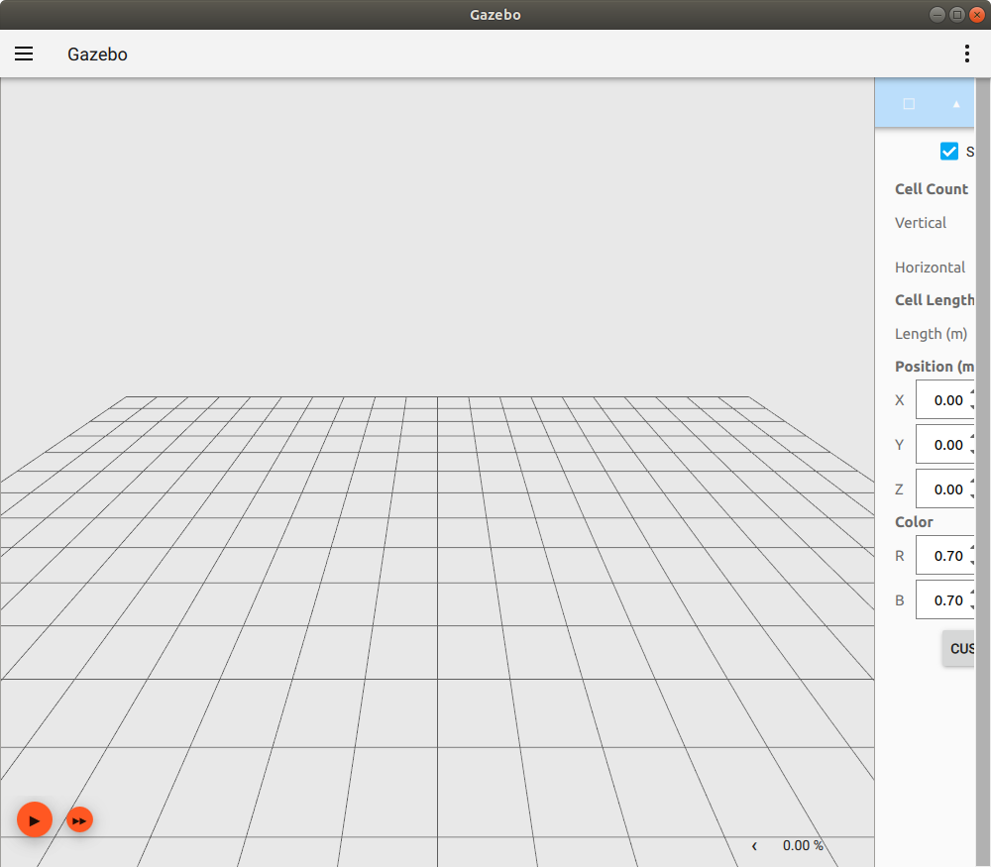Decrease the B color value with its stepper
Screen dimensions: 991x867
970,605
